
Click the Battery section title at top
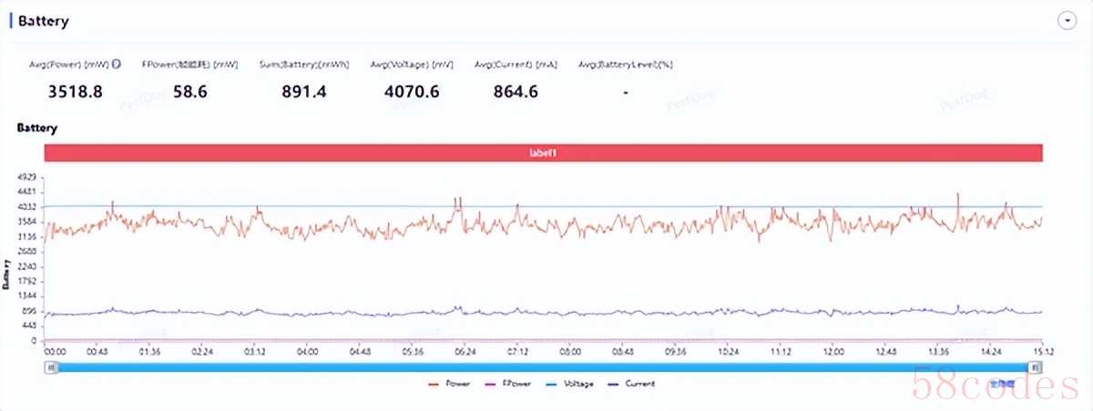43,20
